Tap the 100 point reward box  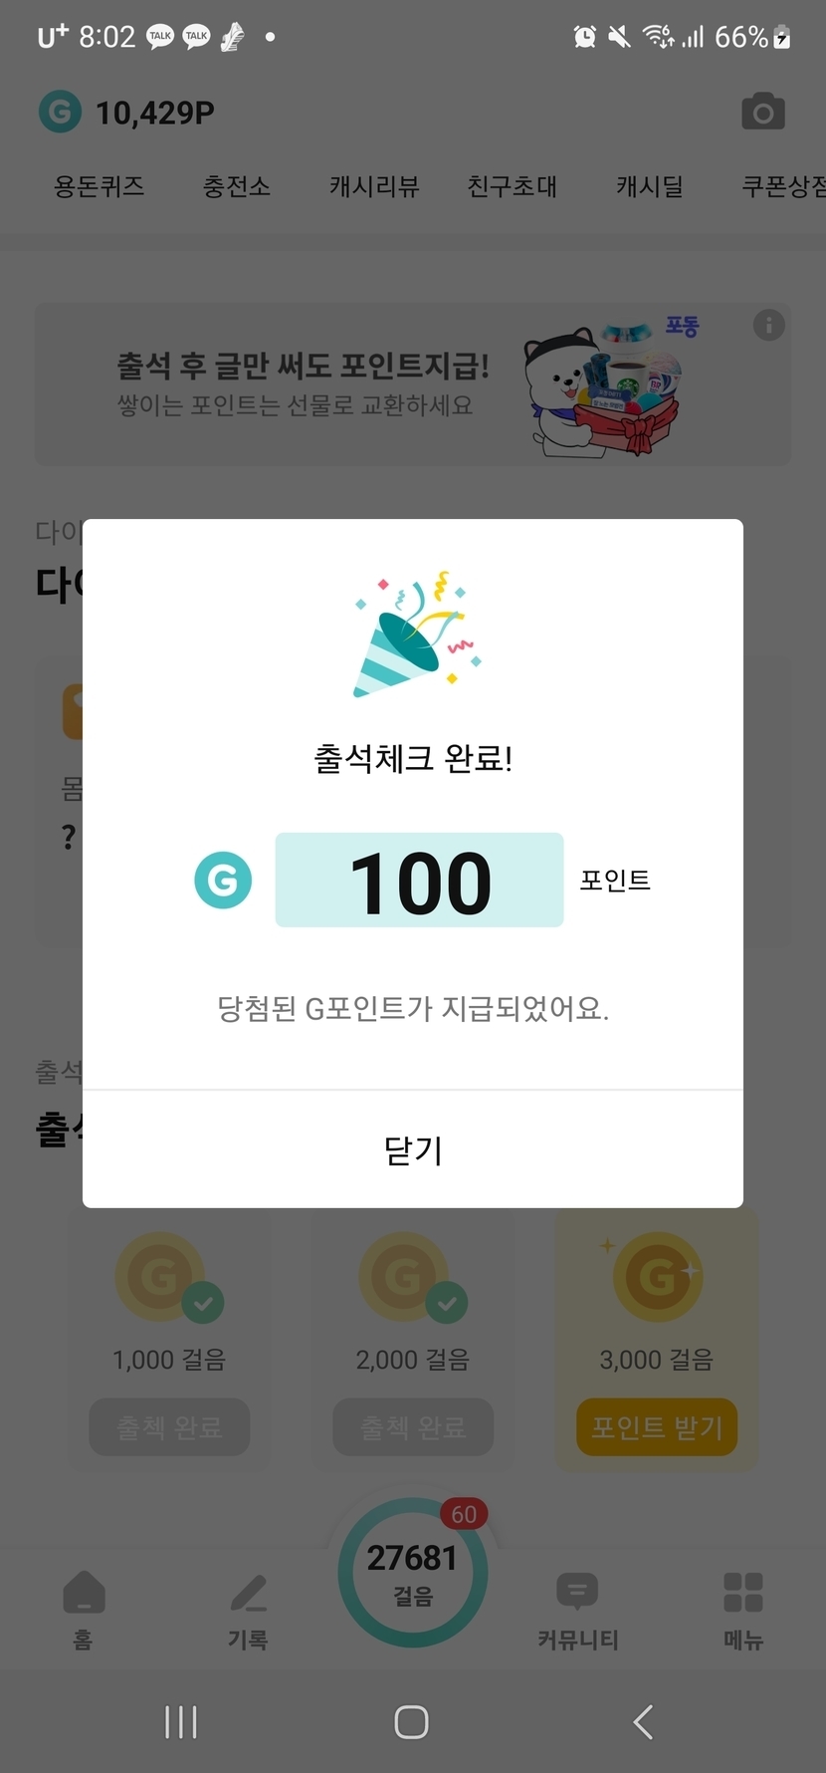coord(419,881)
